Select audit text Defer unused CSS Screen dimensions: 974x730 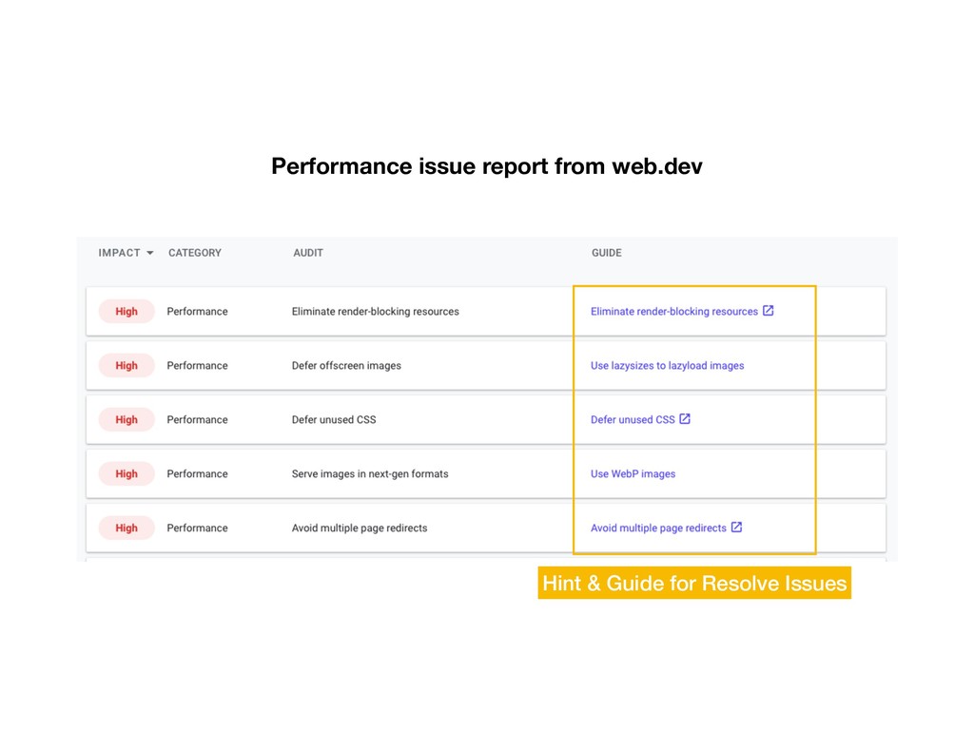coord(334,419)
